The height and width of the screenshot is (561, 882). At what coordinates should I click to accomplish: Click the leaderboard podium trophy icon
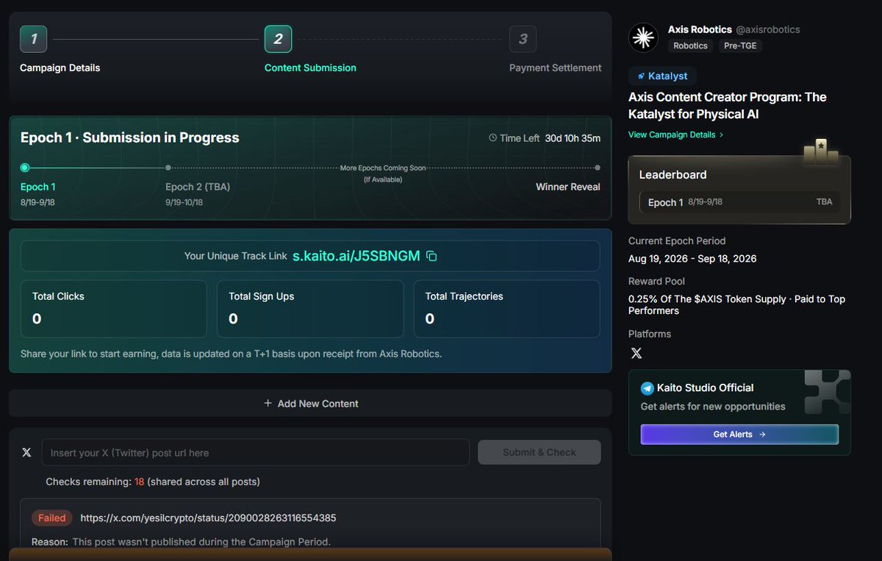(x=821, y=151)
